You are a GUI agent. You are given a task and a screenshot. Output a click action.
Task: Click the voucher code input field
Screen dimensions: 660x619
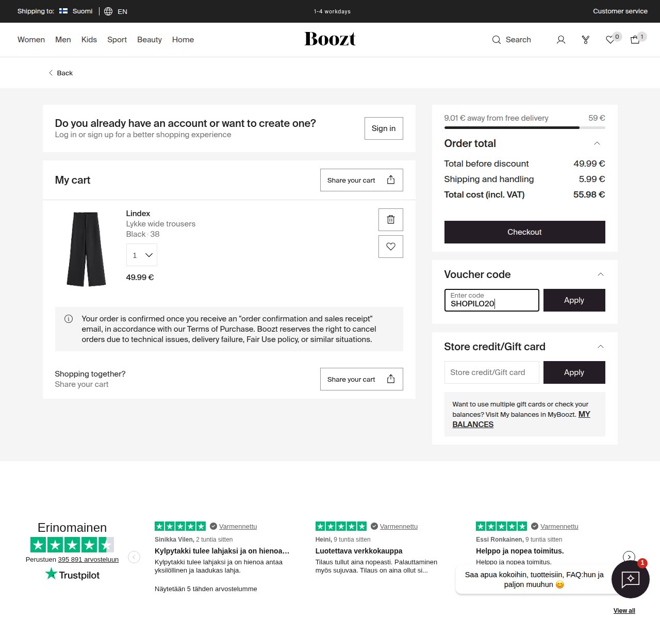coord(492,300)
